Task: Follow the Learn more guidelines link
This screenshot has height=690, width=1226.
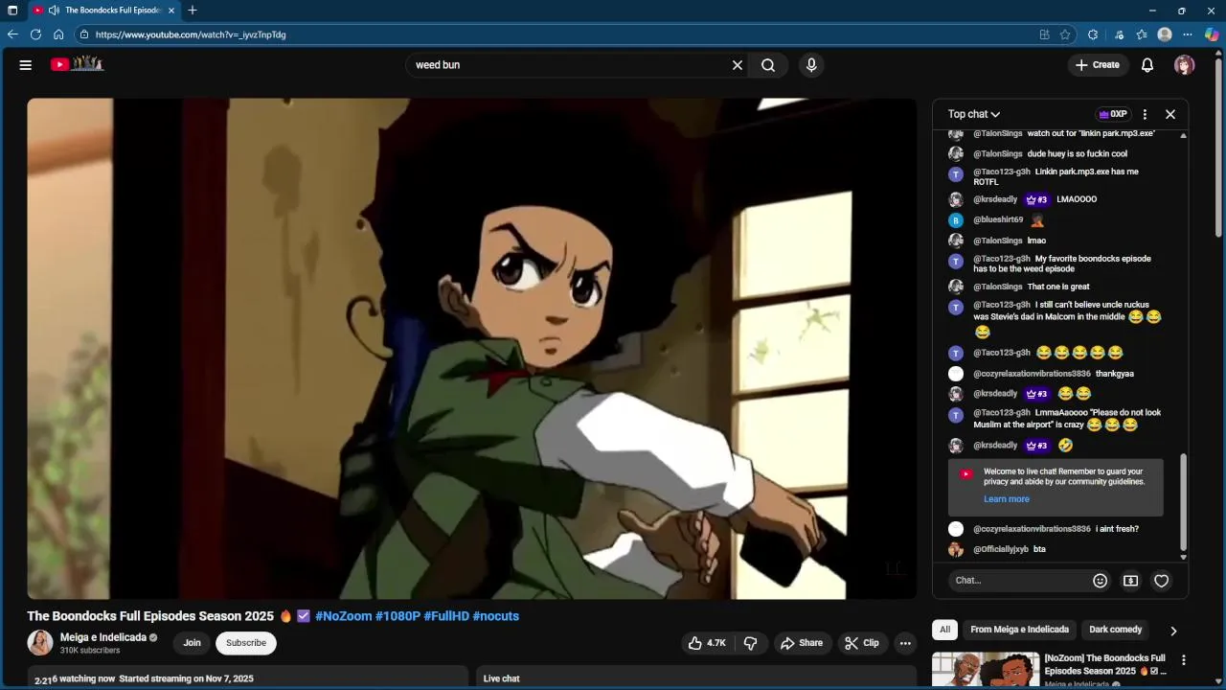Action: pyautogui.click(x=1007, y=499)
